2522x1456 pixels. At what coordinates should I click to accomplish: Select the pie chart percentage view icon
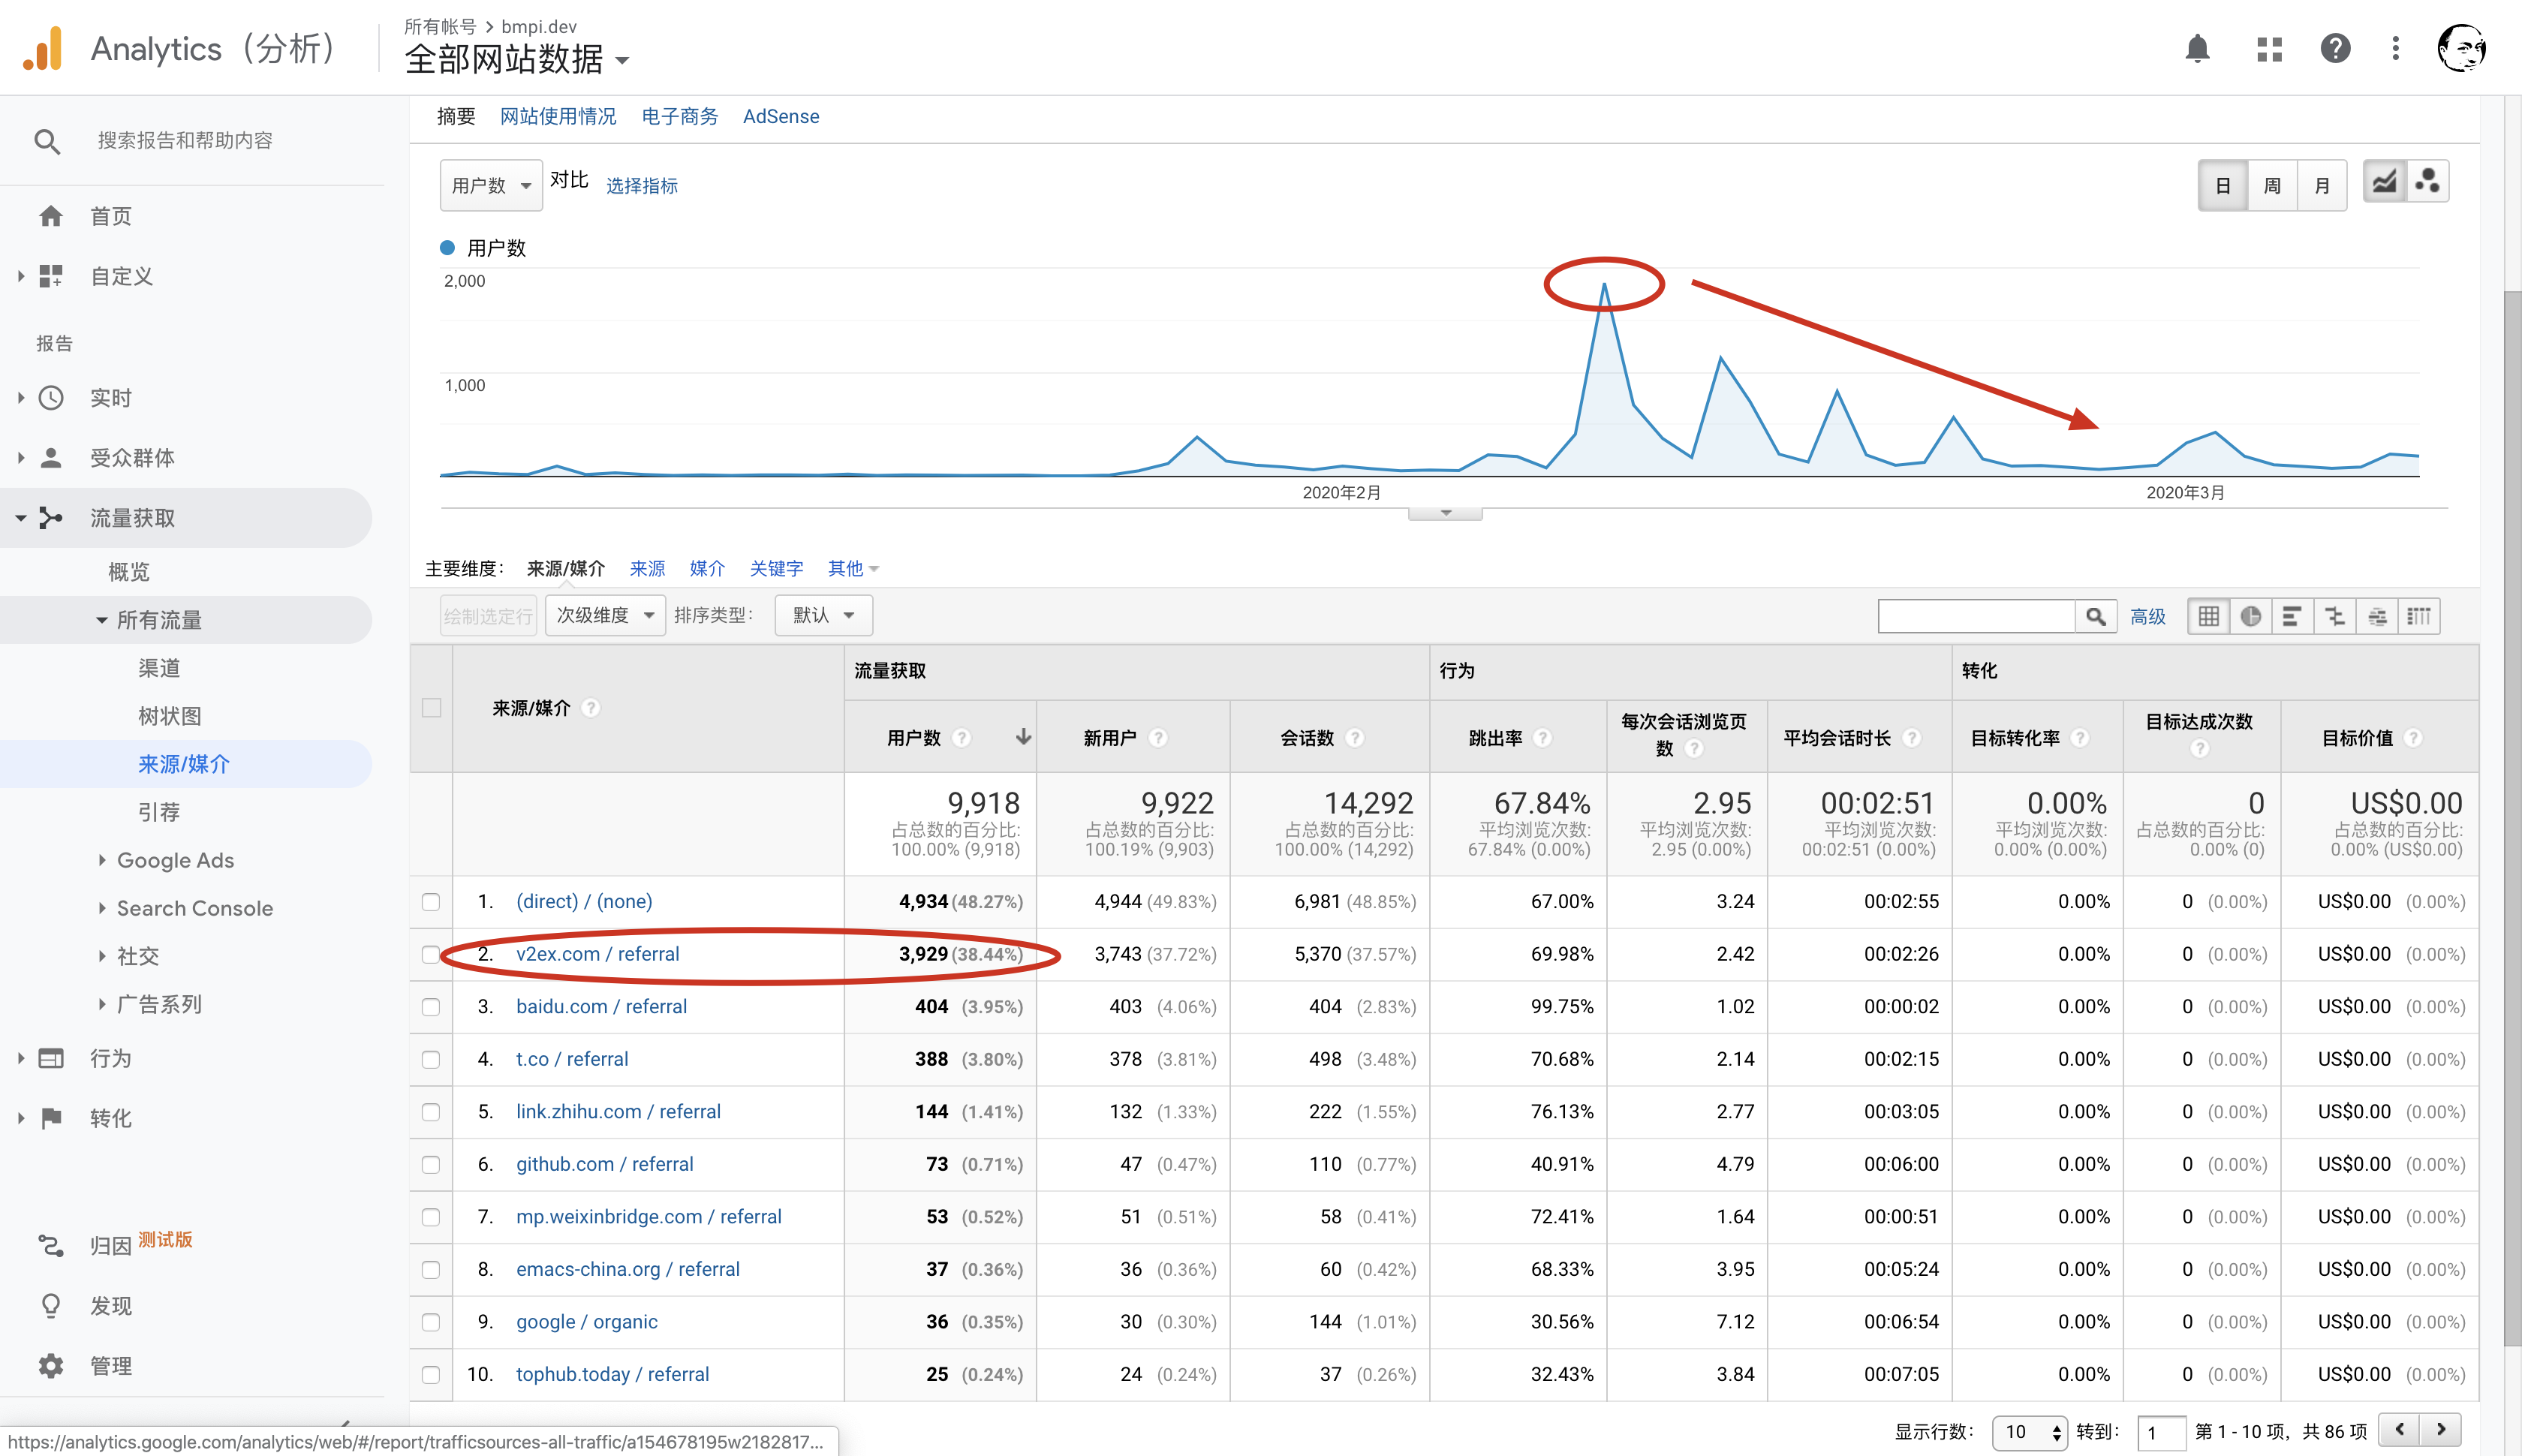(x=2250, y=616)
